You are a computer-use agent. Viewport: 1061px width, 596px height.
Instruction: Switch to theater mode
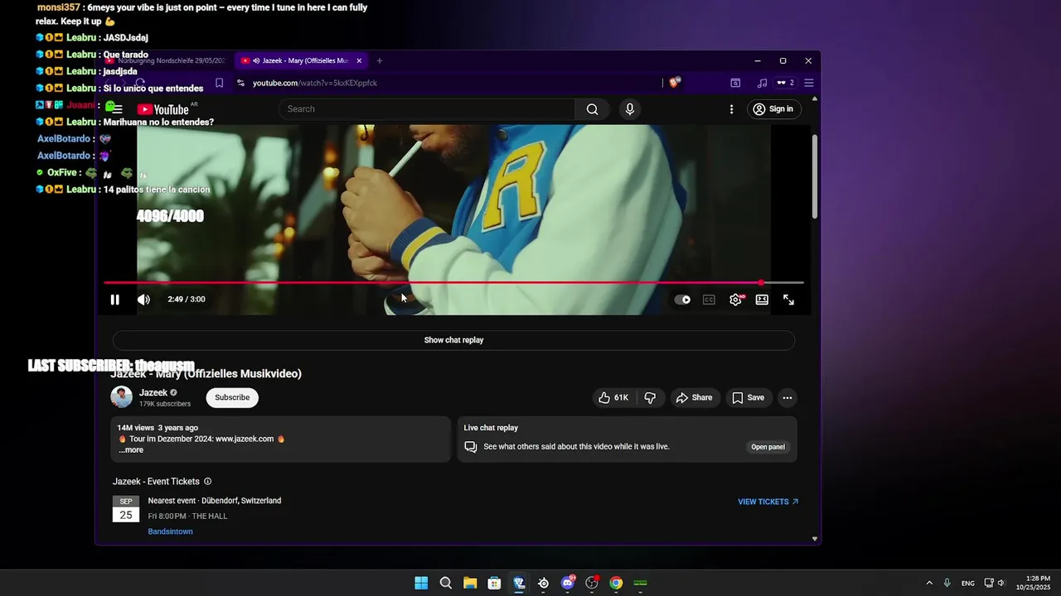tap(762, 300)
